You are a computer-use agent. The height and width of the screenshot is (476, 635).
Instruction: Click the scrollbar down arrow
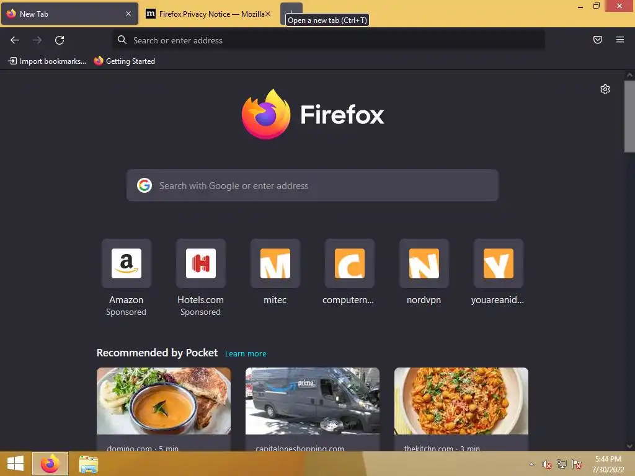[x=629, y=446]
